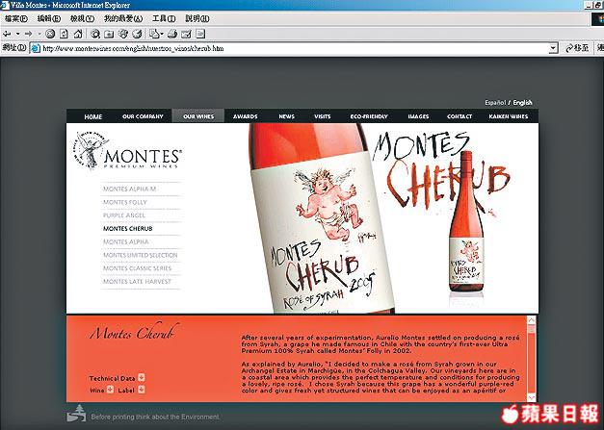Click the address bar URL field
The width and height of the screenshot is (604, 430).
(x=295, y=48)
